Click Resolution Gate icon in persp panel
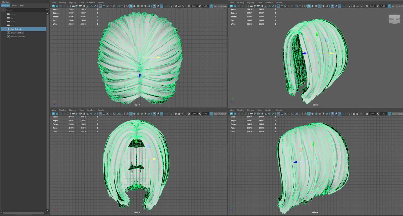Screen dimensions: 403x216 coord(286,6)
